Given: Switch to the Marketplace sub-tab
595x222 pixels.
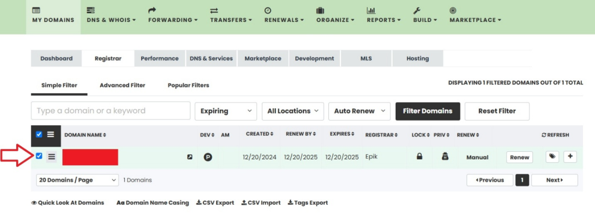Looking at the screenshot, I should click(x=263, y=59).
